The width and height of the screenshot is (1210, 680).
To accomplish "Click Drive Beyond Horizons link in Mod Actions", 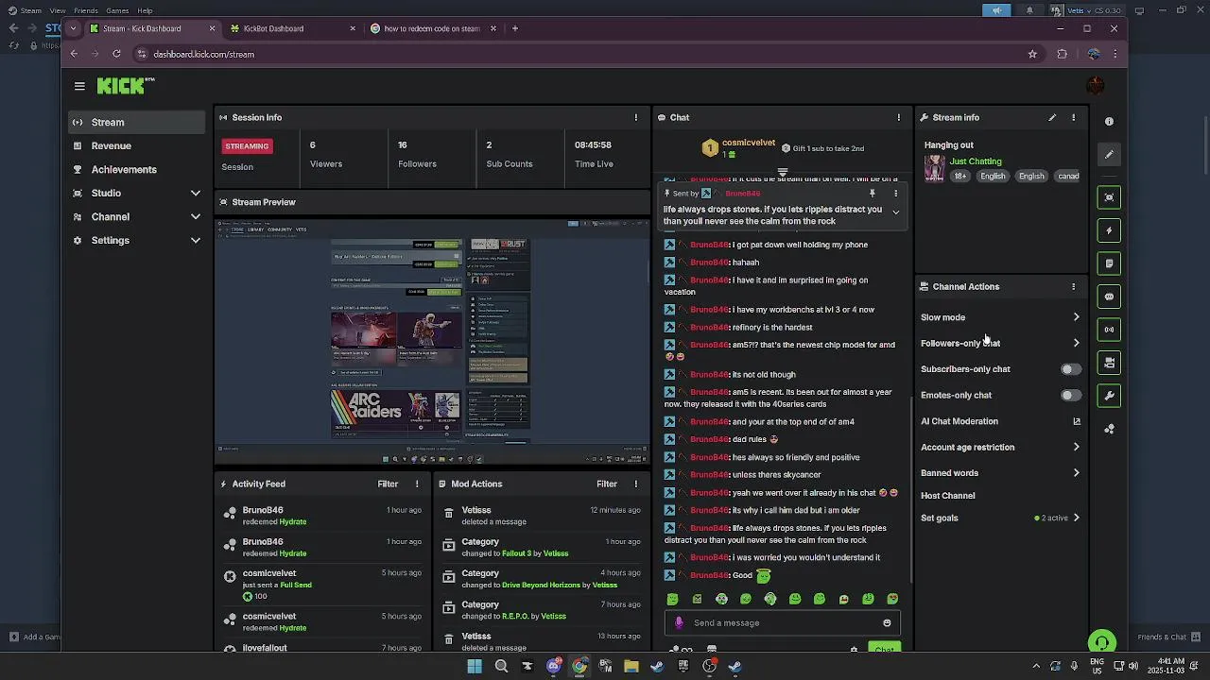I will 541,585.
